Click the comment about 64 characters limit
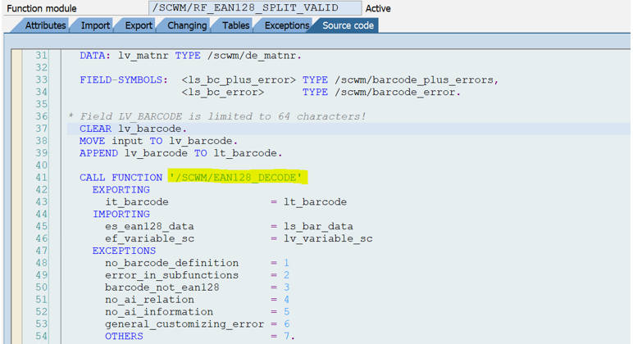 217,116
